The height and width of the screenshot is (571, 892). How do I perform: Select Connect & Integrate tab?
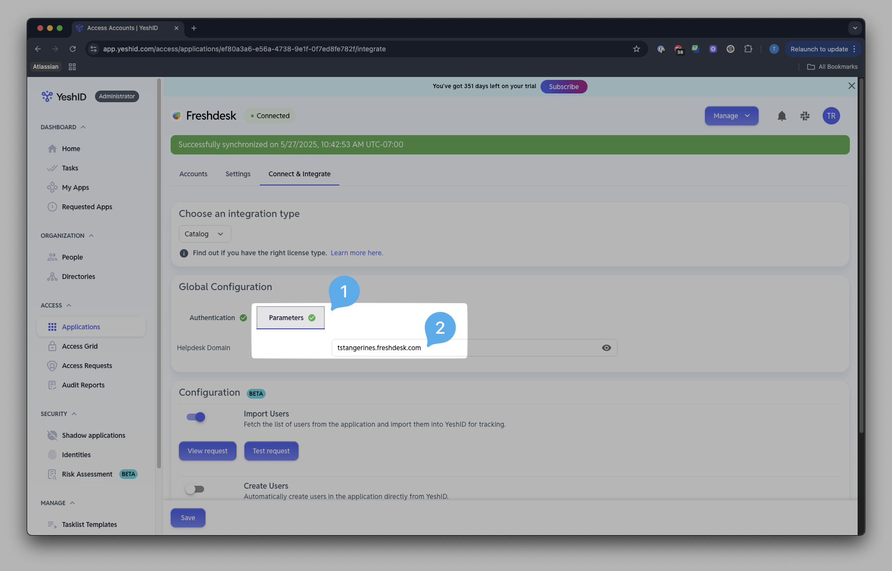point(300,174)
